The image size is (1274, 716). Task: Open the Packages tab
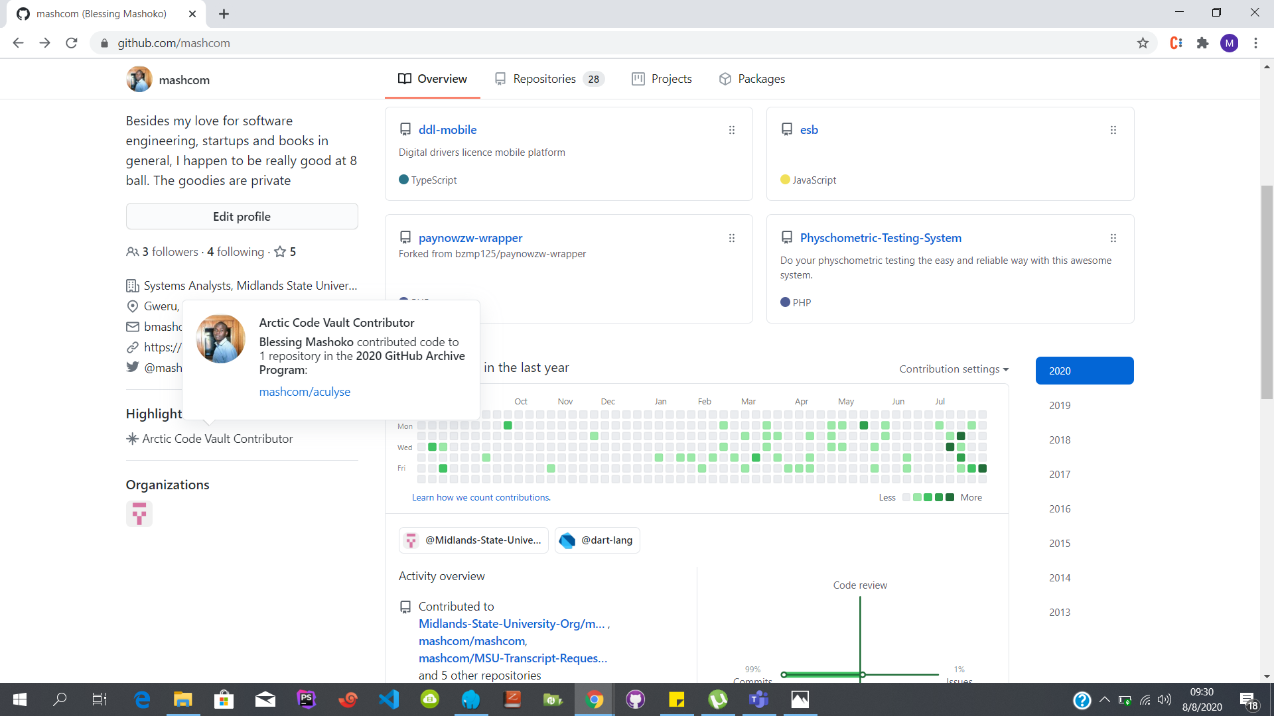[x=752, y=79]
